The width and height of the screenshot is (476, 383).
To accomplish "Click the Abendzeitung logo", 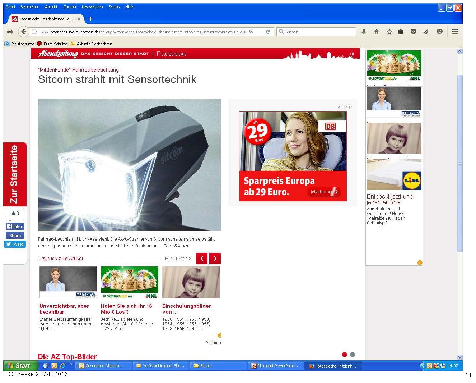I will 58,54.
